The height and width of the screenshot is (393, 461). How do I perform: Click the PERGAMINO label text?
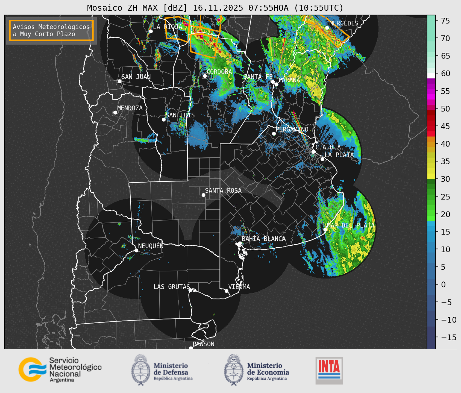292,129
